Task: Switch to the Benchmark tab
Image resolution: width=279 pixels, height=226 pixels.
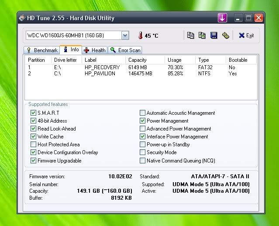Action: 42,50
